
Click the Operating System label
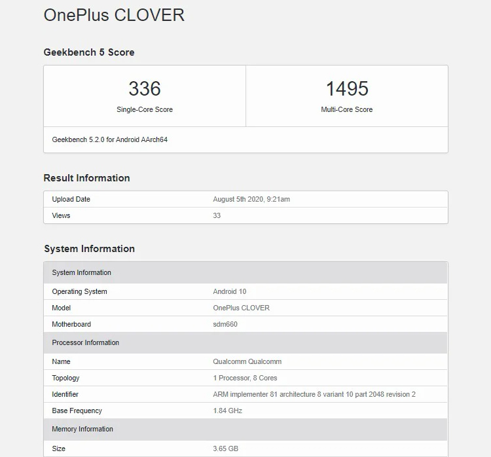[x=79, y=291]
